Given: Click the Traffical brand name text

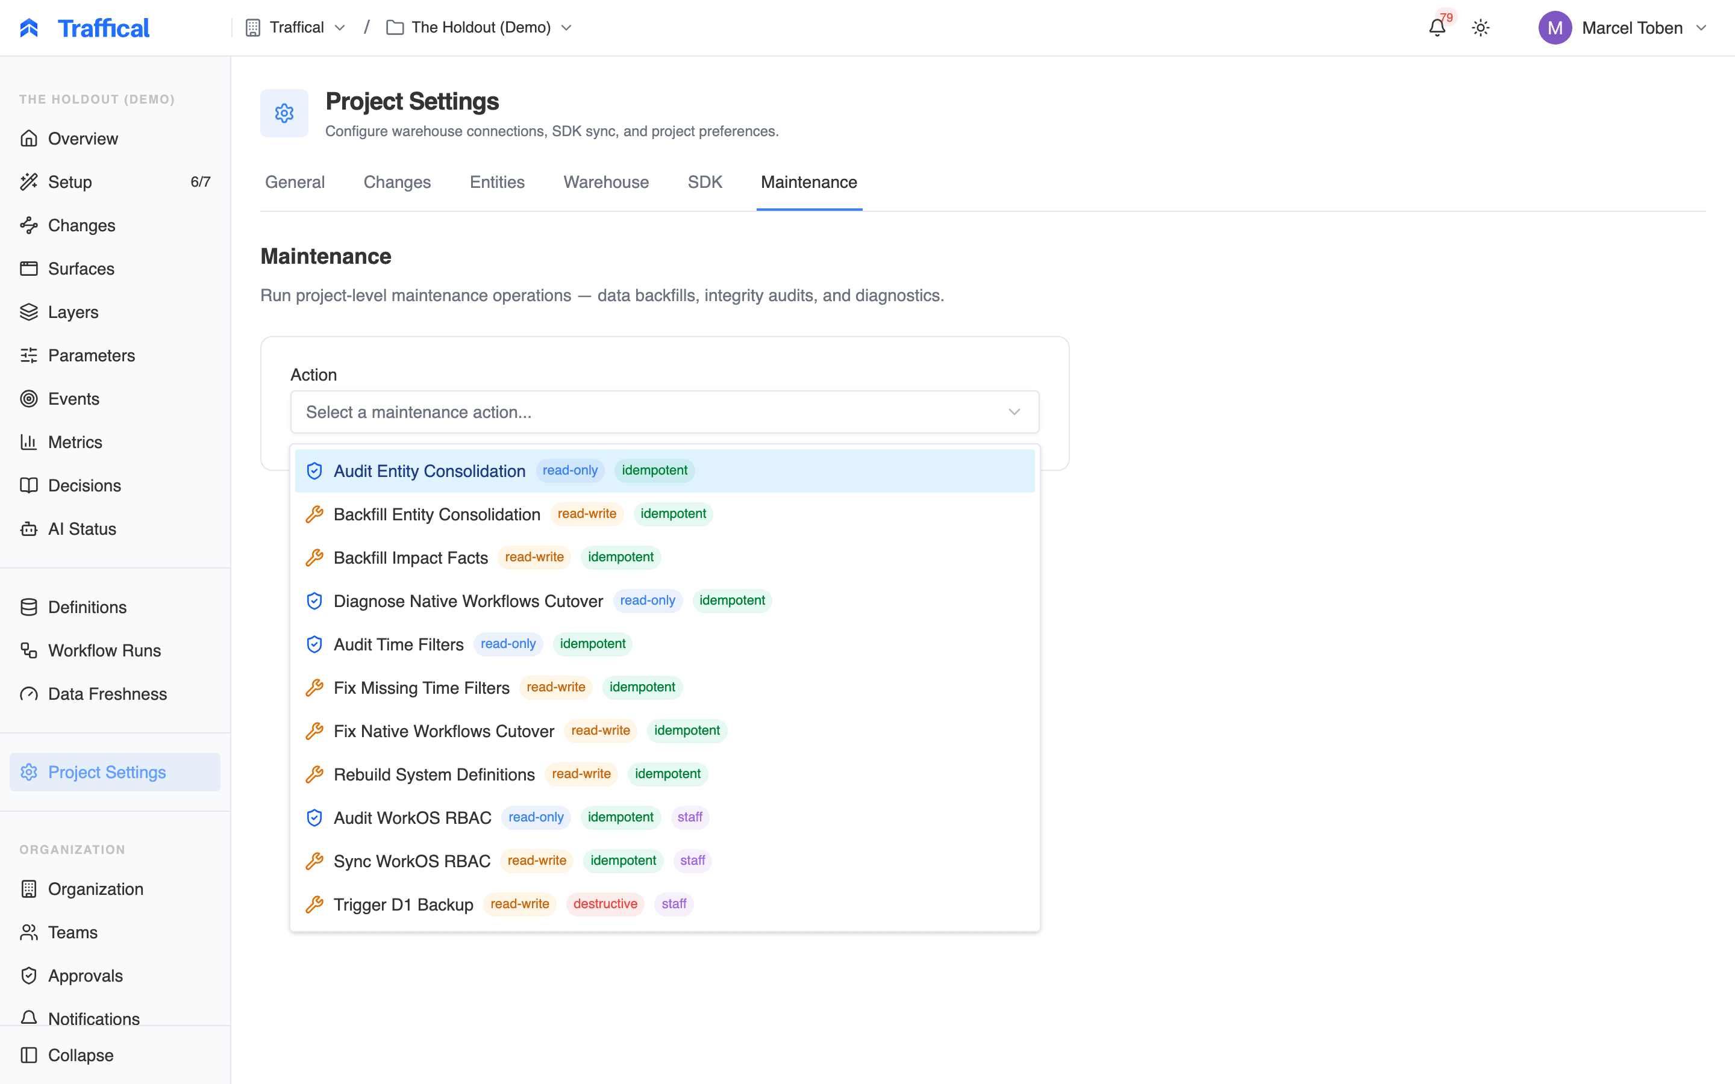Looking at the screenshot, I should [x=103, y=28].
